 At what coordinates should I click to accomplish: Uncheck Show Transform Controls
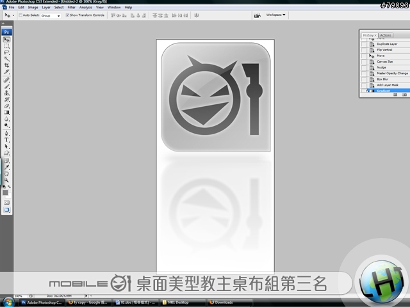tap(67, 15)
